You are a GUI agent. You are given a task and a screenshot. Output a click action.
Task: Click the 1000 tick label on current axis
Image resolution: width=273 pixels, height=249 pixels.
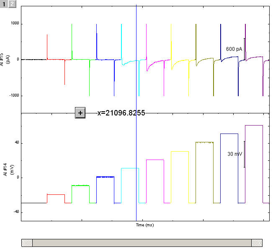[x=15, y=24]
